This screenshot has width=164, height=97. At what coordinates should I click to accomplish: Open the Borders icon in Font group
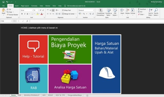33,14
